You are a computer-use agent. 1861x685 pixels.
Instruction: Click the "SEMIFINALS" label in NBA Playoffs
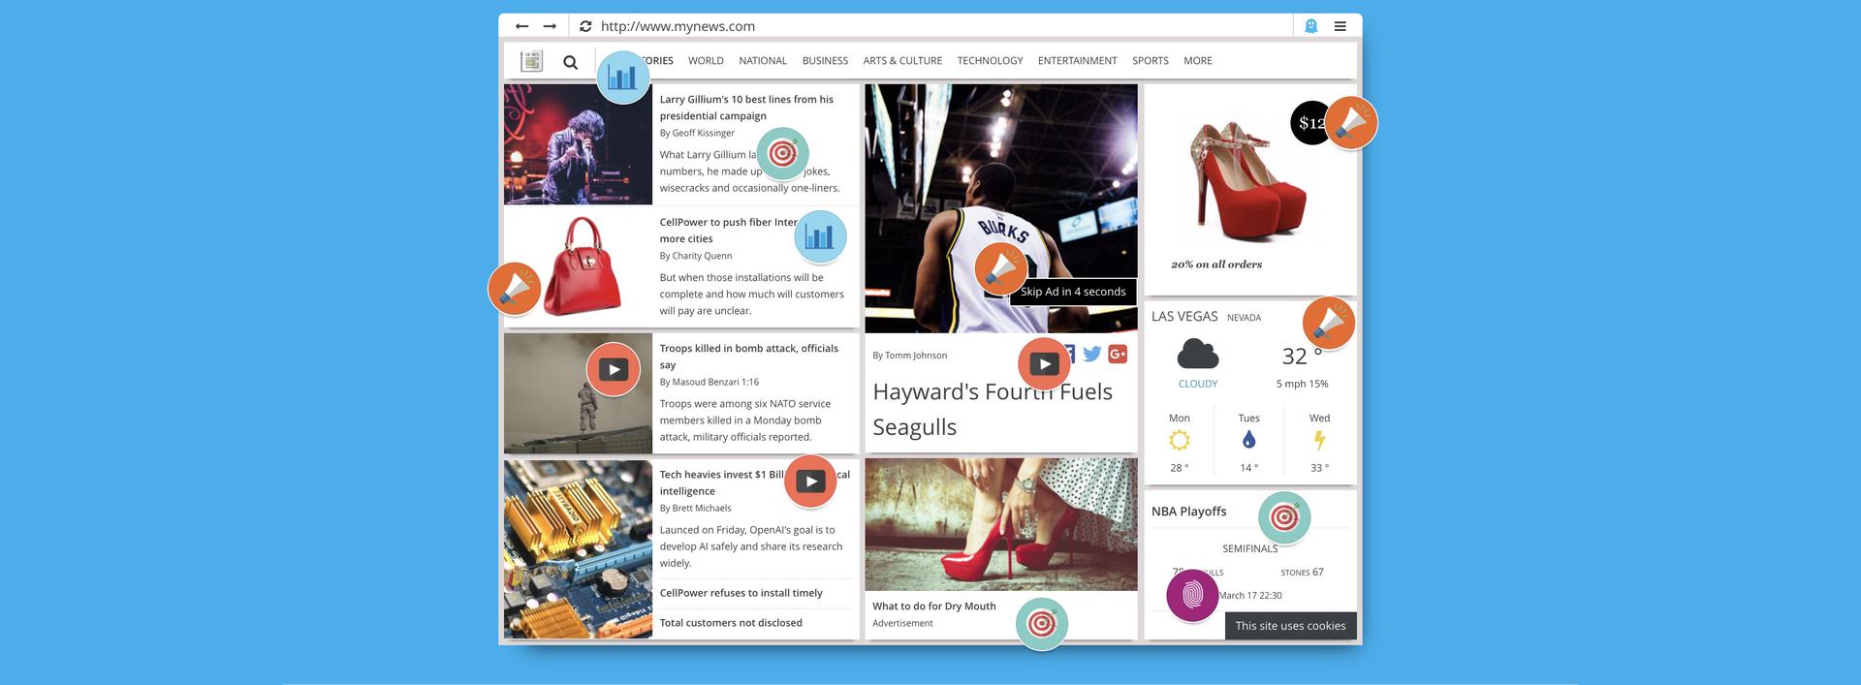click(x=1250, y=548)
